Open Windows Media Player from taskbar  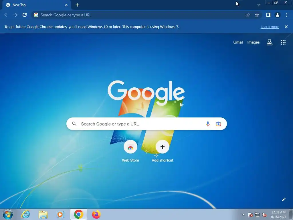click(60, 214)
